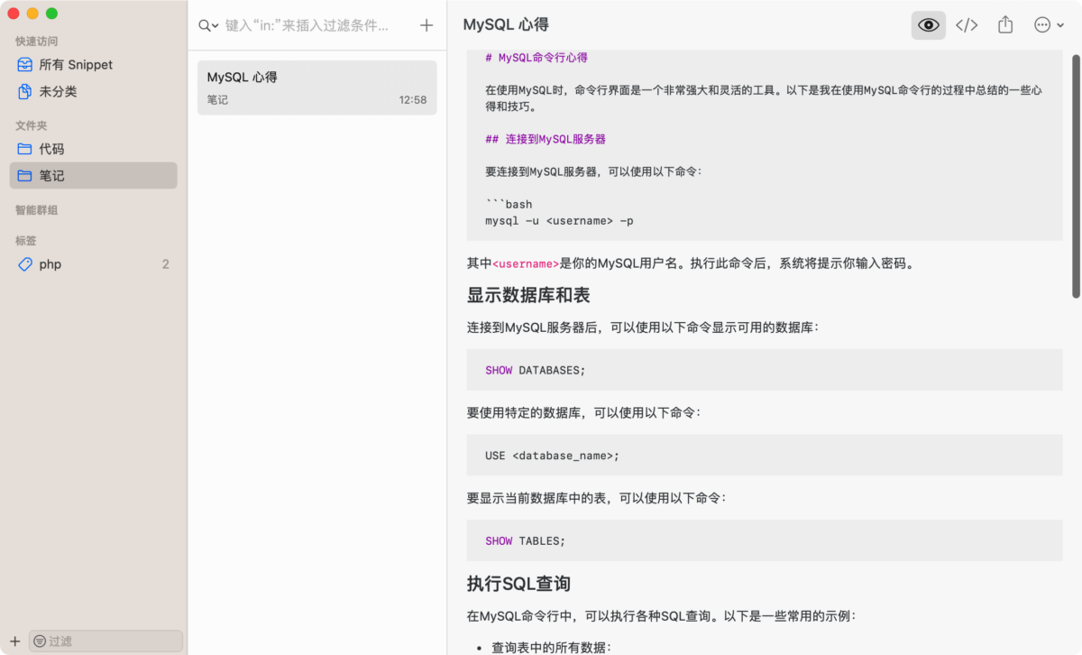Click the 12:58 timestamp in snippet list
Screen dimensions: 1082x655
click(x=413, y=100)
